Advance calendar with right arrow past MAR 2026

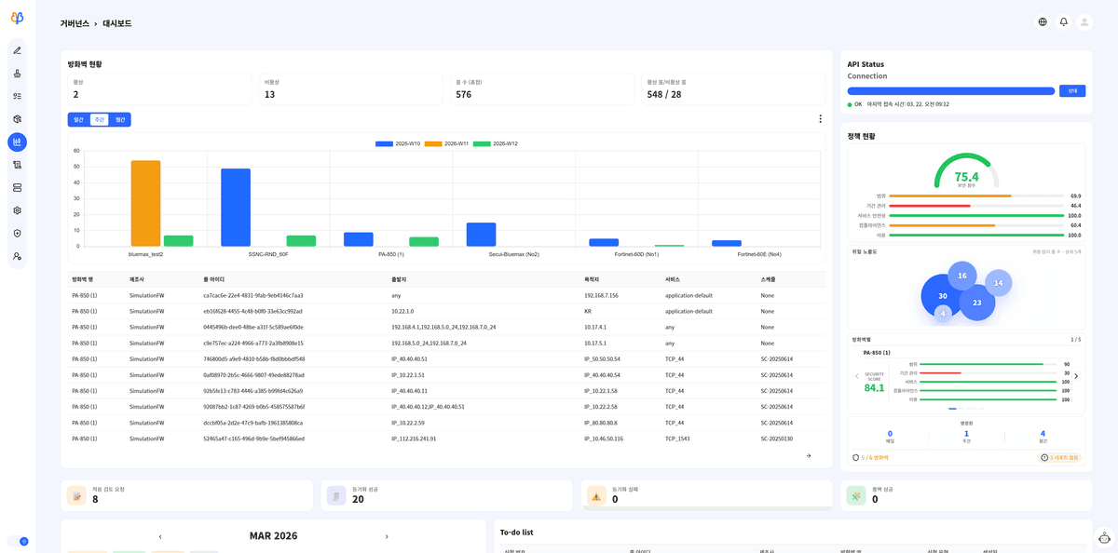[388, 537]
